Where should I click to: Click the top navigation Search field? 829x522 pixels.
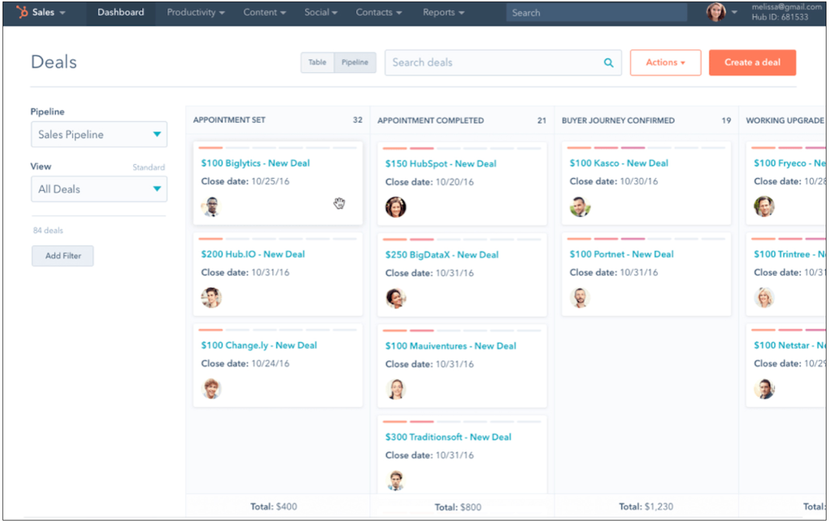597,13
